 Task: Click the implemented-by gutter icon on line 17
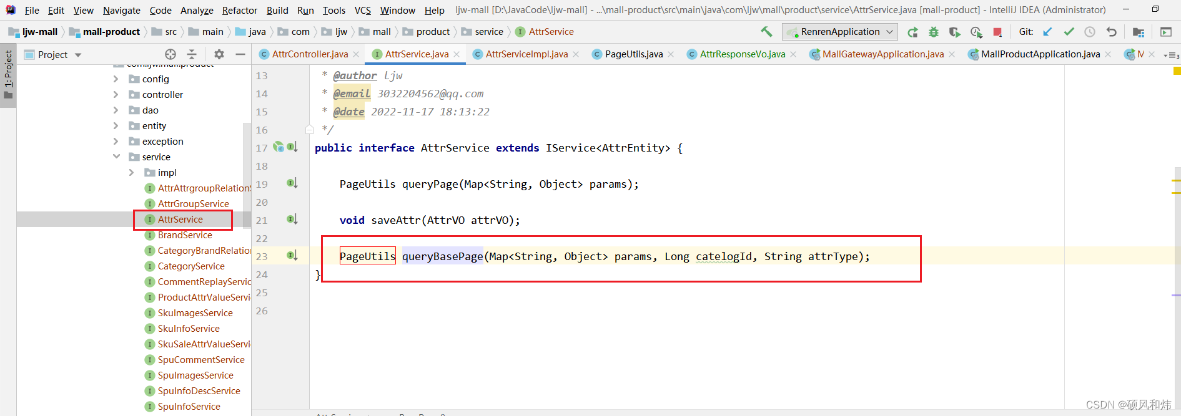click(292, 147)
